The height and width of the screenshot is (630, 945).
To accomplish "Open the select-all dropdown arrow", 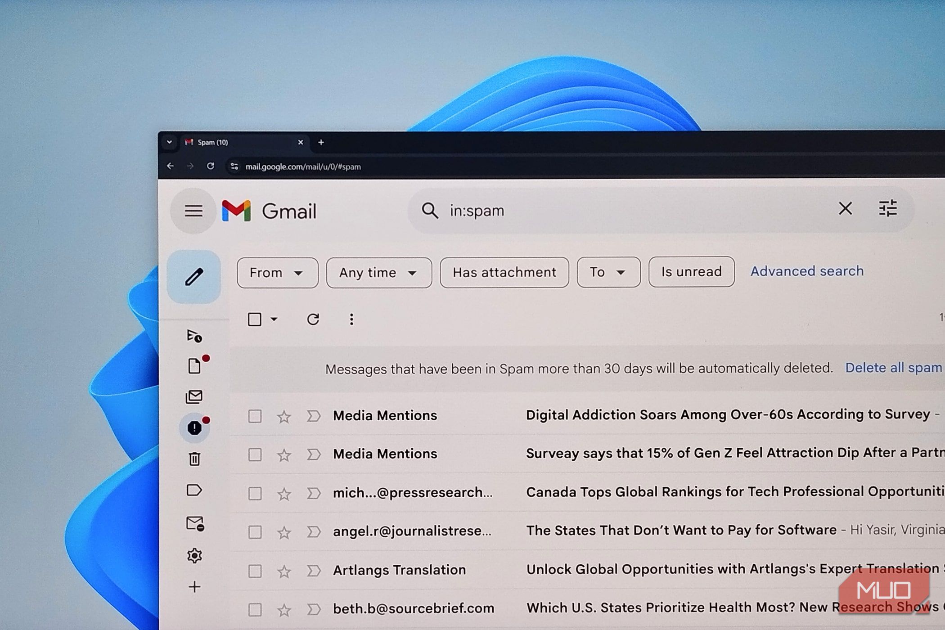I will pyautogui.click(x=274, y=319).
